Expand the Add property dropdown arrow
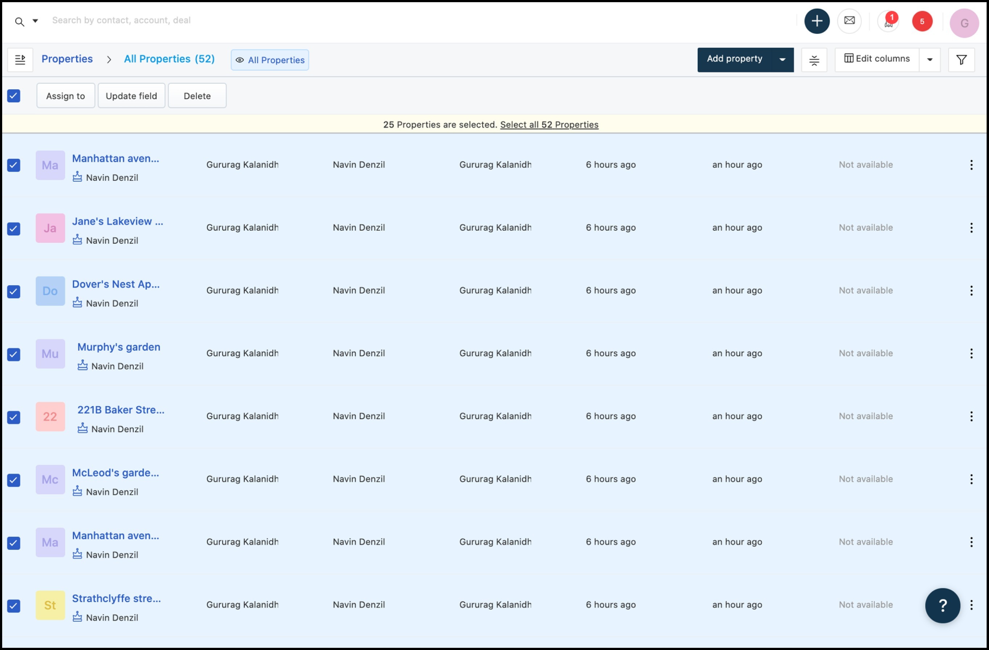This screenshot has width=989, height=650. coord(782,60)
